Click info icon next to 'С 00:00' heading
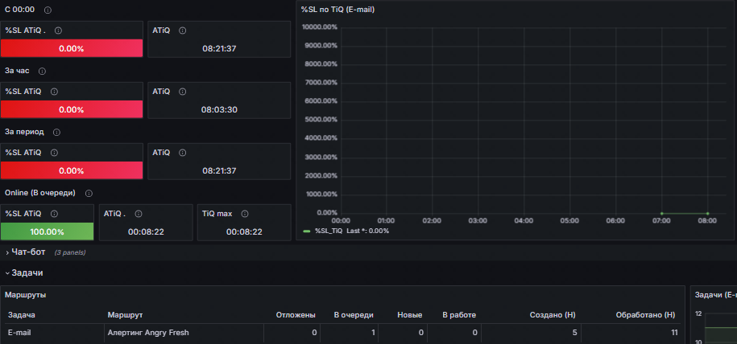The height and width of the screenshot is (344, 737). [48, 10]
